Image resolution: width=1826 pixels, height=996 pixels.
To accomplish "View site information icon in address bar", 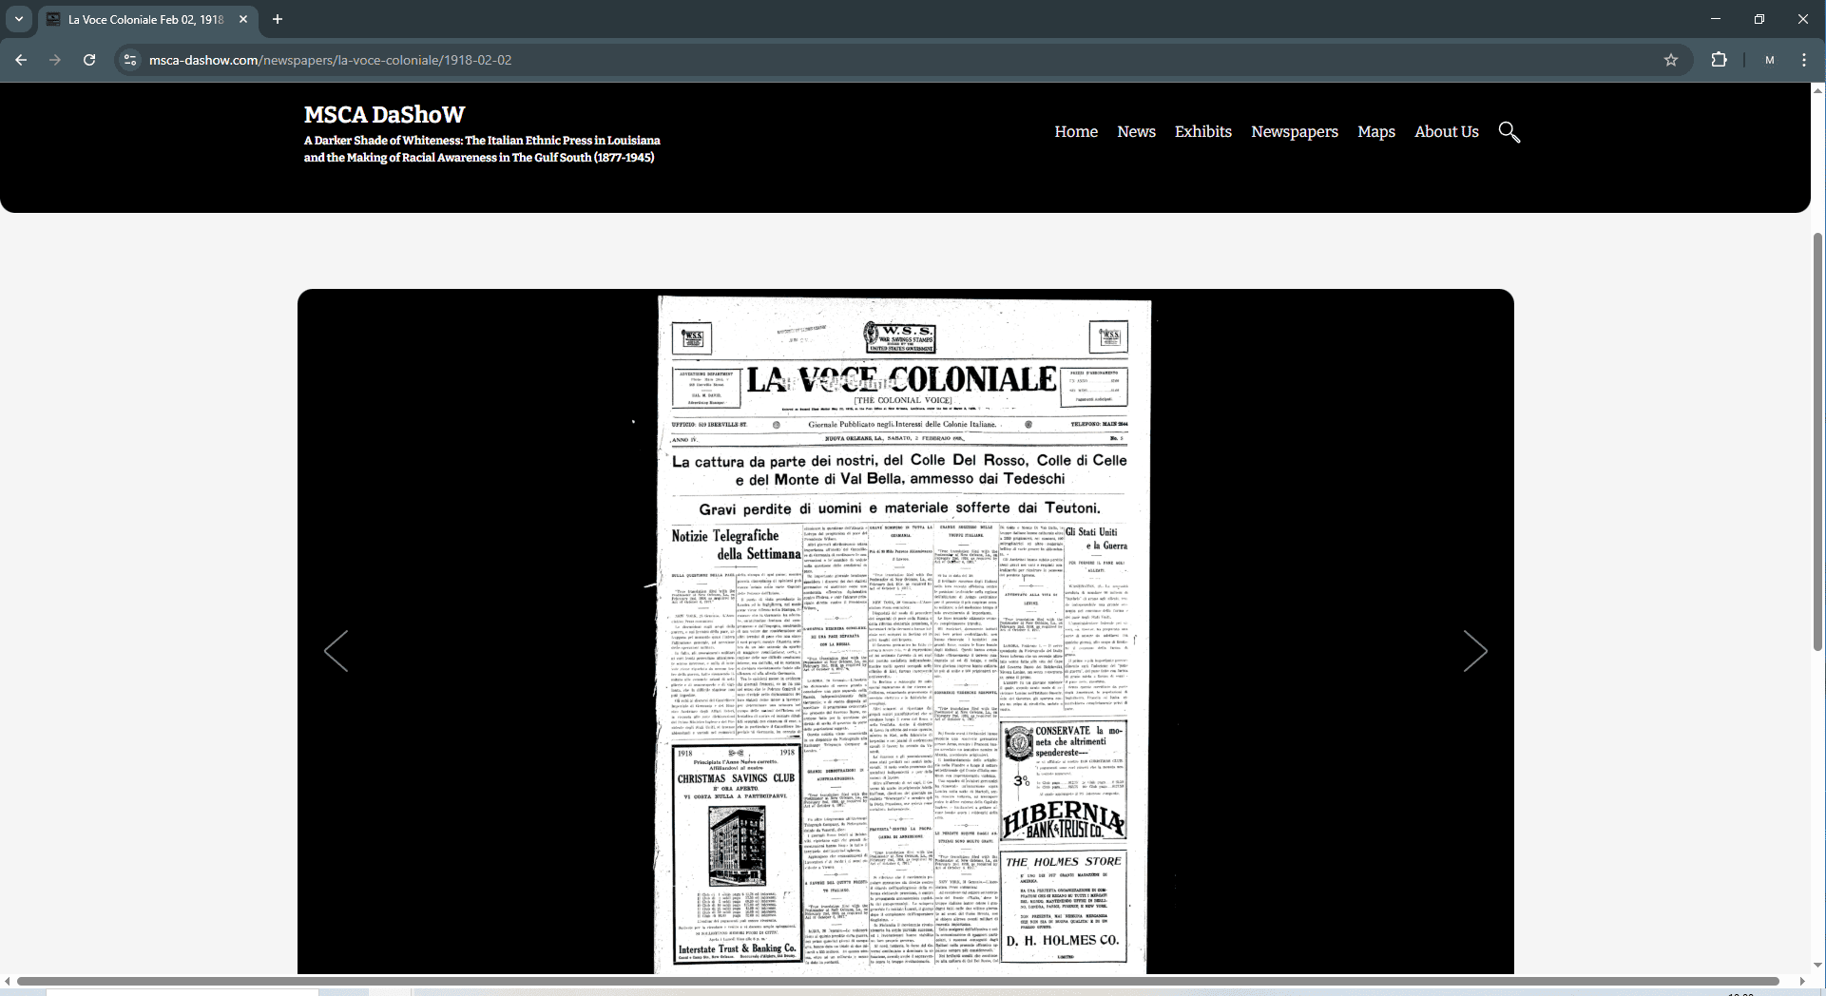I will click(x=130, y=60).
